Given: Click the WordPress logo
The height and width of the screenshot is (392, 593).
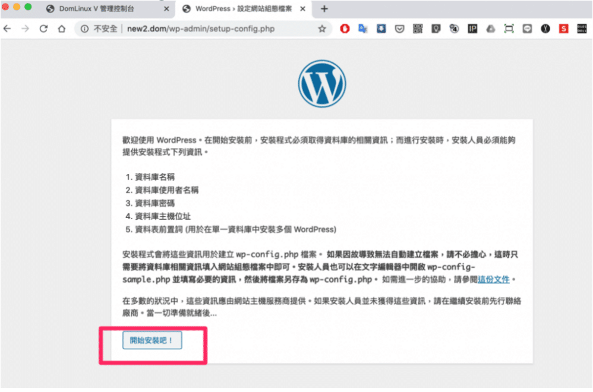Looking at the screenshot, I should [x=322, y=84].
